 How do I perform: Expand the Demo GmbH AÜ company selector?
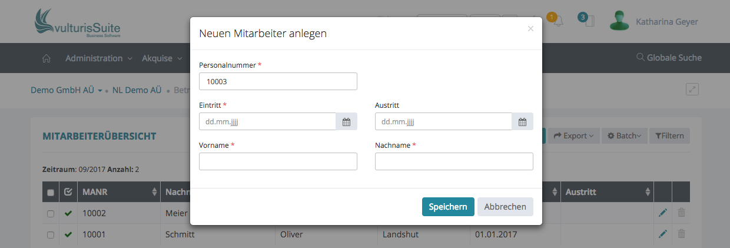pyautogui.click(x=67, y=90)
